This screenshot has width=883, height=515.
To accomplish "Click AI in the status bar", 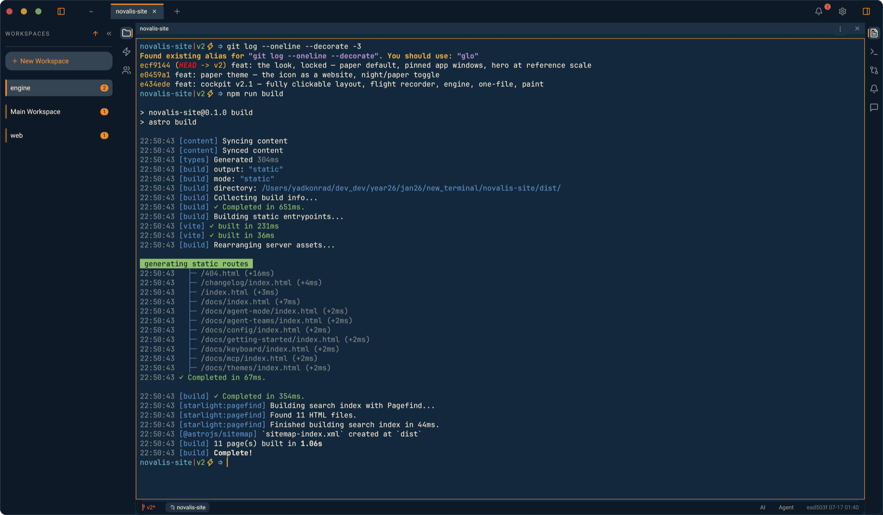I will [762, 507].
